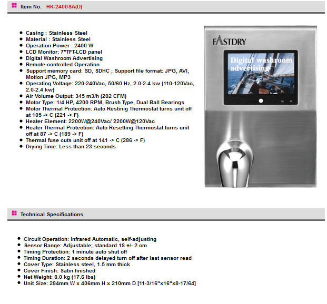Click 'Timing Duration: 2 seconds delayed' line
Viewport: 327px width, 304px height.
click(107, 258)
